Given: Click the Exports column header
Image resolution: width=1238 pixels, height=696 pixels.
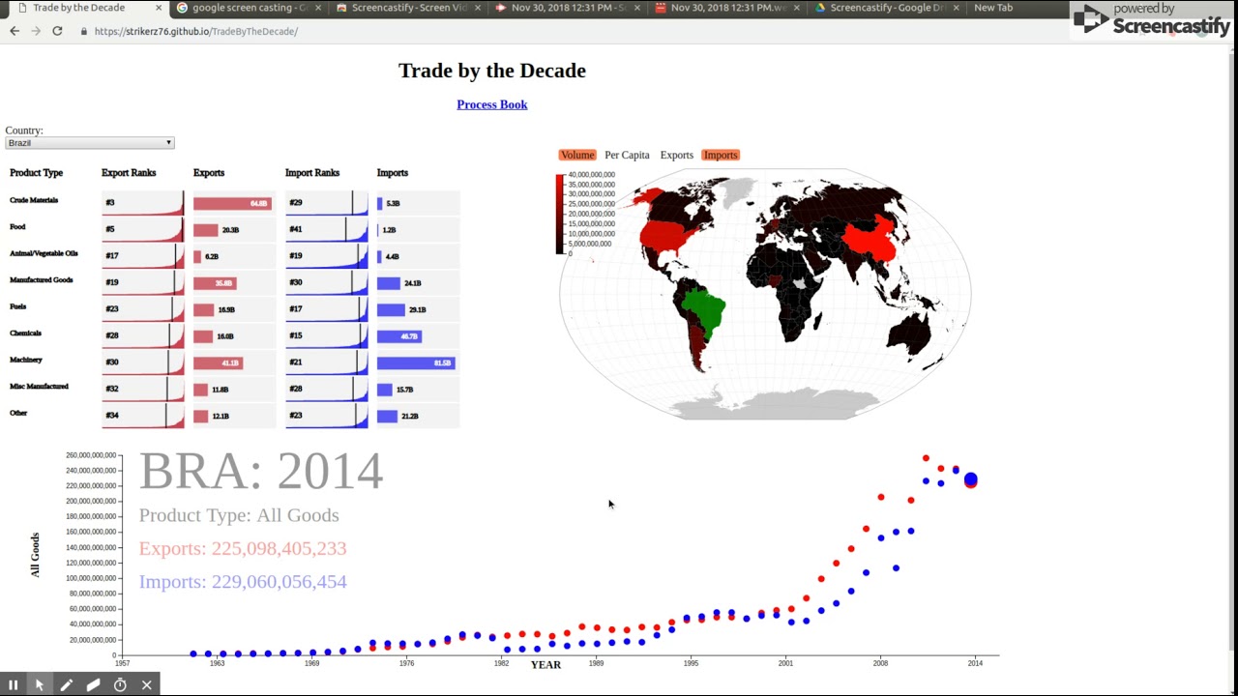Looking at the screenshot, I should (x=209, y=173).
